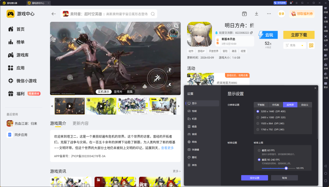Switch to the 手机版 resolution tab
Viewport: 329px width, 187px height.
coord(276,105)
